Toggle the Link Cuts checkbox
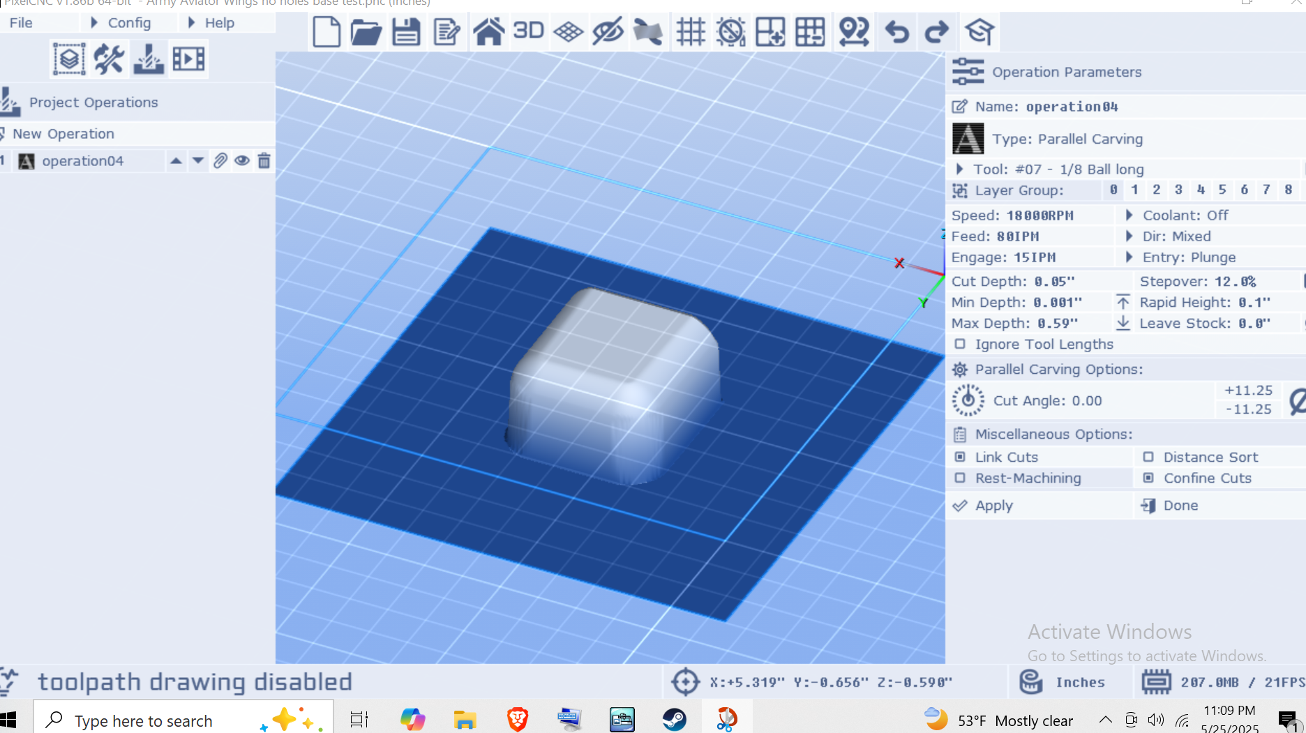Viewport: 1306px width, 733px height. [x=960, y=457]
